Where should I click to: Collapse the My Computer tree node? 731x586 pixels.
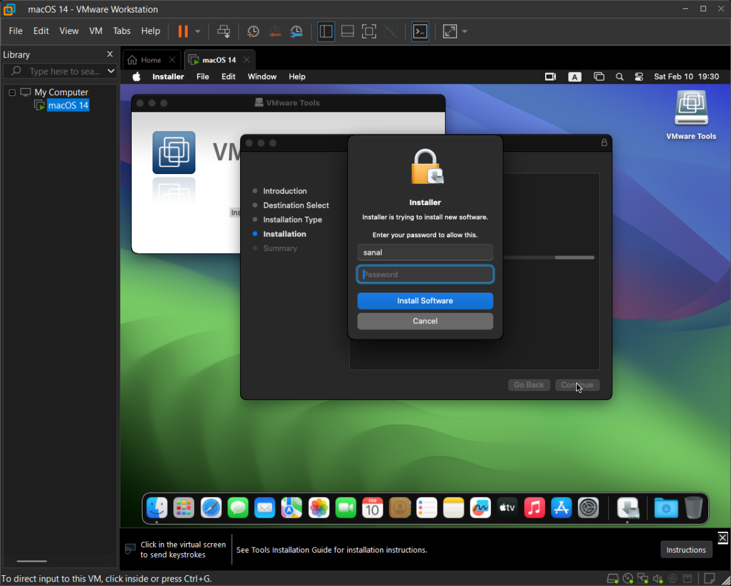(x=12, y=92)
